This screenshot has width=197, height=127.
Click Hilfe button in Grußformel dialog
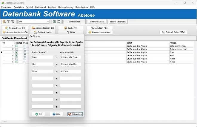tap(56, 114)
